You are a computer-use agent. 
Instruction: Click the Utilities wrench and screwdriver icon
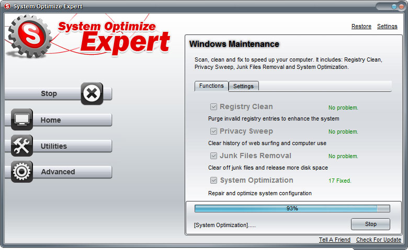point(22,146)
